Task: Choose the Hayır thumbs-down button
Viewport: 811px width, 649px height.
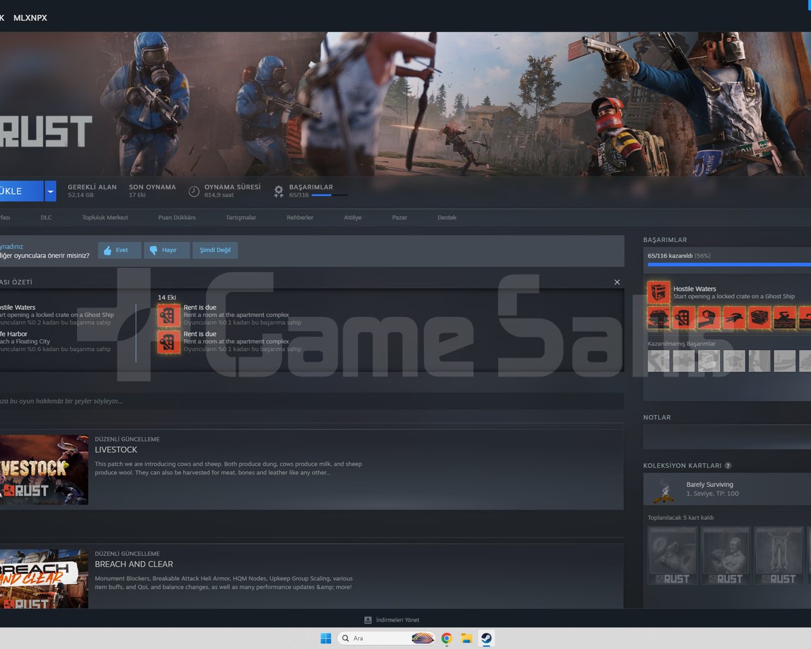Action: tap(166, 250)
